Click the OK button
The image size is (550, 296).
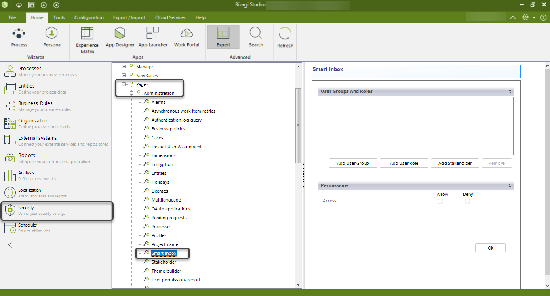pos(490,248)
